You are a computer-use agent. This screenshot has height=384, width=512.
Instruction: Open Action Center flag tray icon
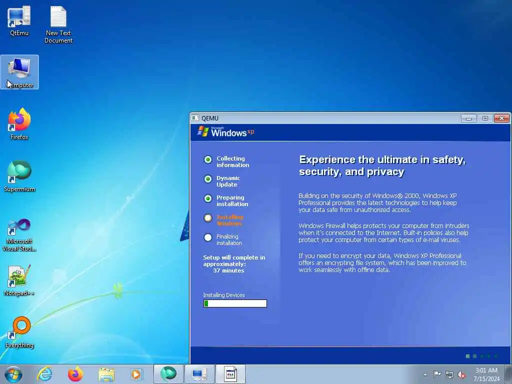pos(437,374)
